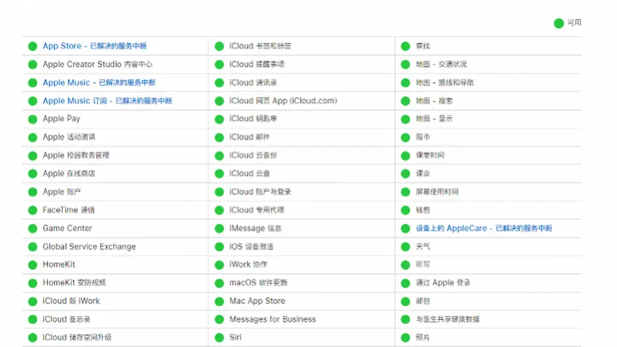
Task: Click the green dot next to Game Center
Action: [x=33, y=229]
